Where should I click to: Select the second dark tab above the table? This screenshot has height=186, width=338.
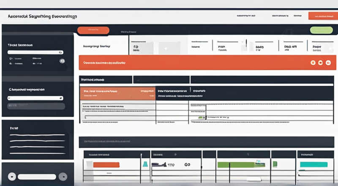tap(161, 79)
